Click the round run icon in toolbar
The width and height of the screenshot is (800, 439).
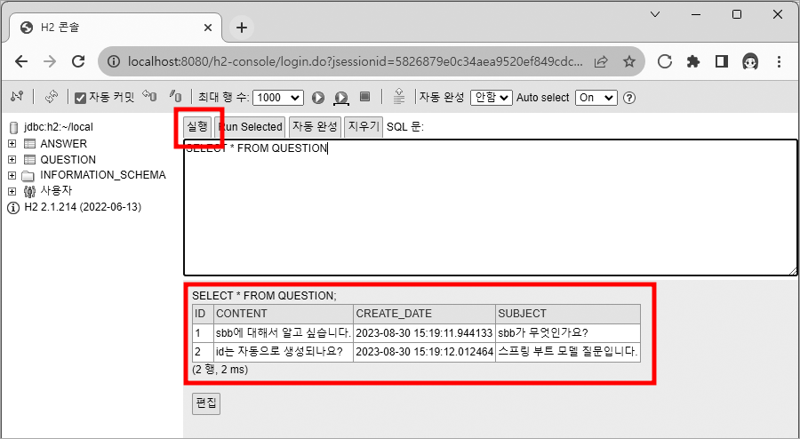pyautogui.click(x=318, y=98)
